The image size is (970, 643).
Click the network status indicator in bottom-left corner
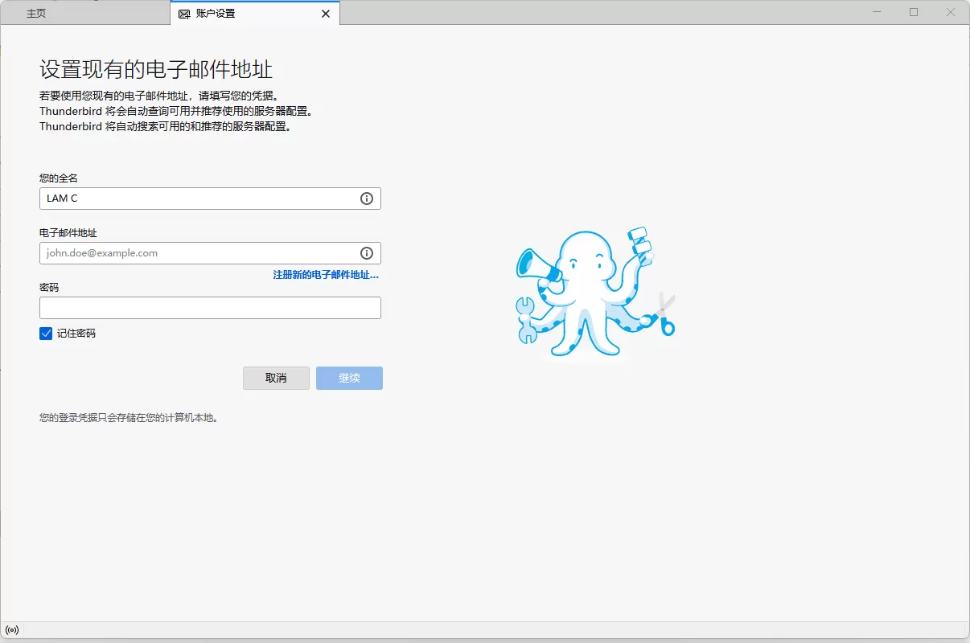pyautogui.click(x=11, y=630)
